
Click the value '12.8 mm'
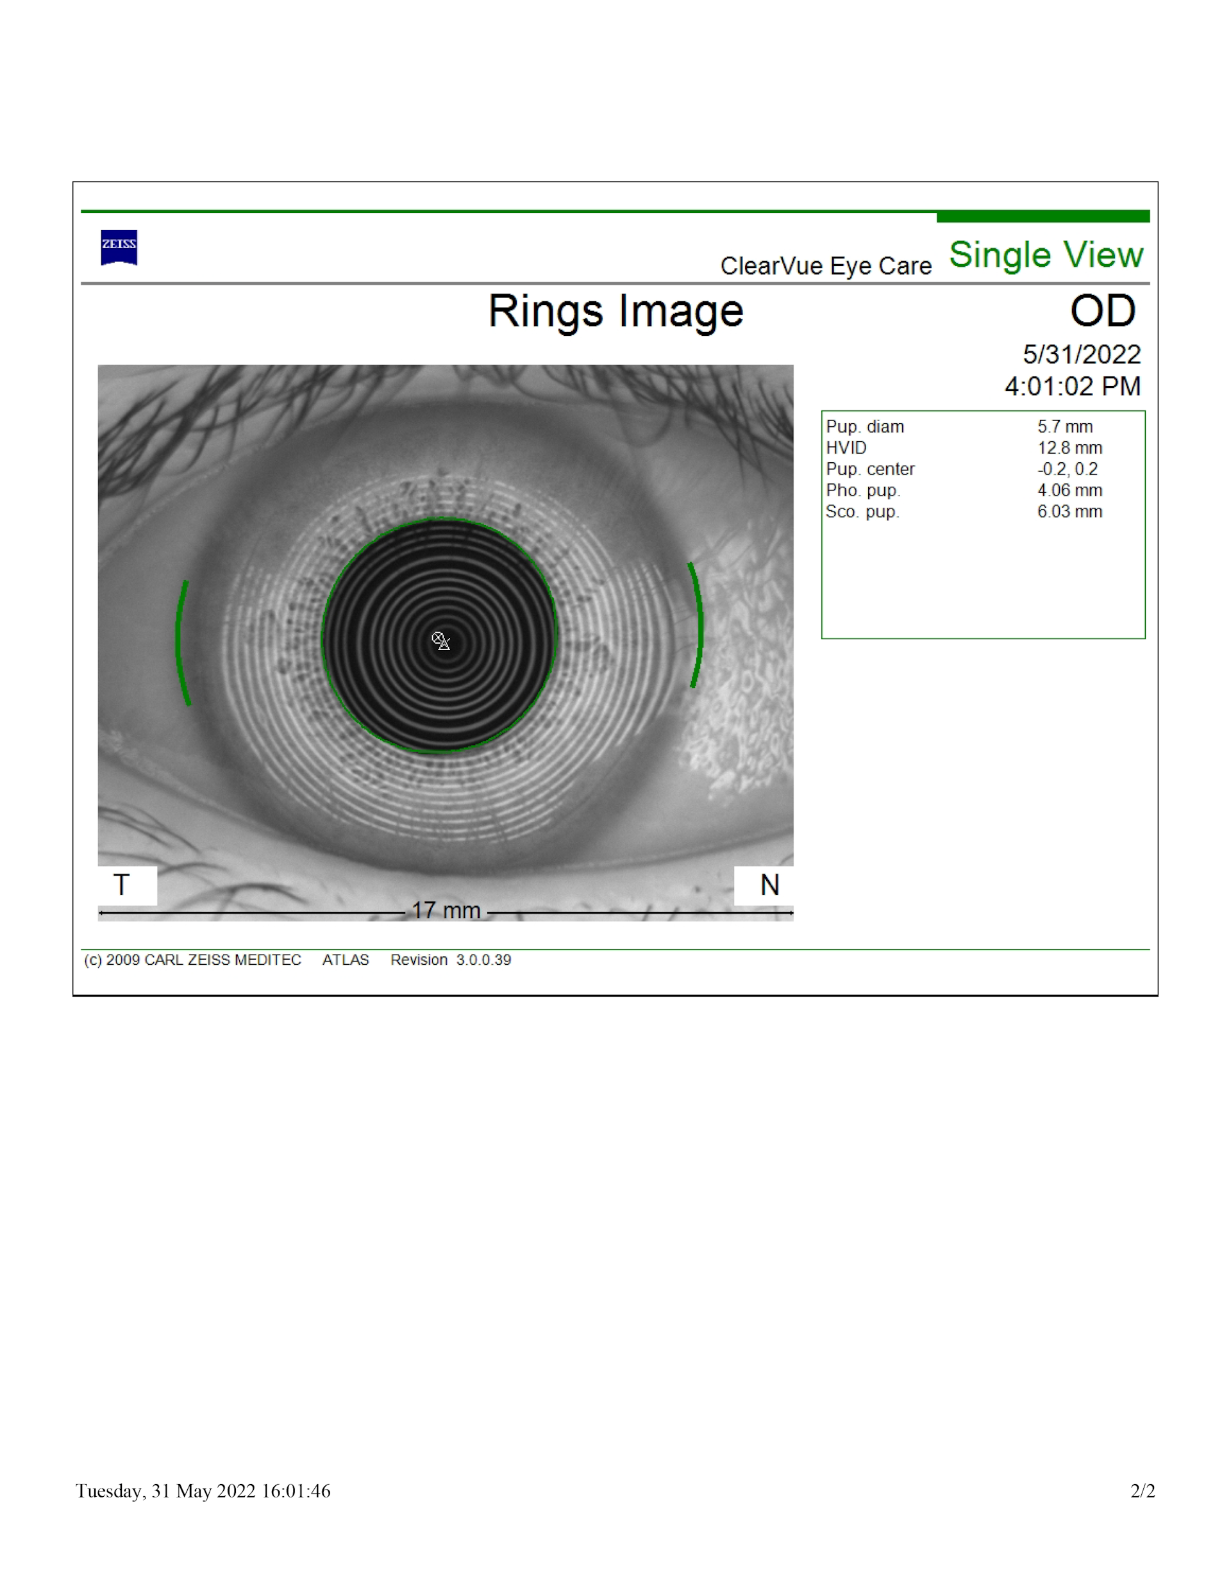[x=1069, y=448]
